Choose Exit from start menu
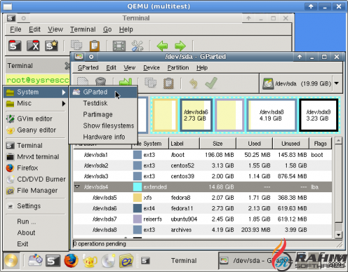The height and width of the screenshot is (272, 348). [36, 244]
